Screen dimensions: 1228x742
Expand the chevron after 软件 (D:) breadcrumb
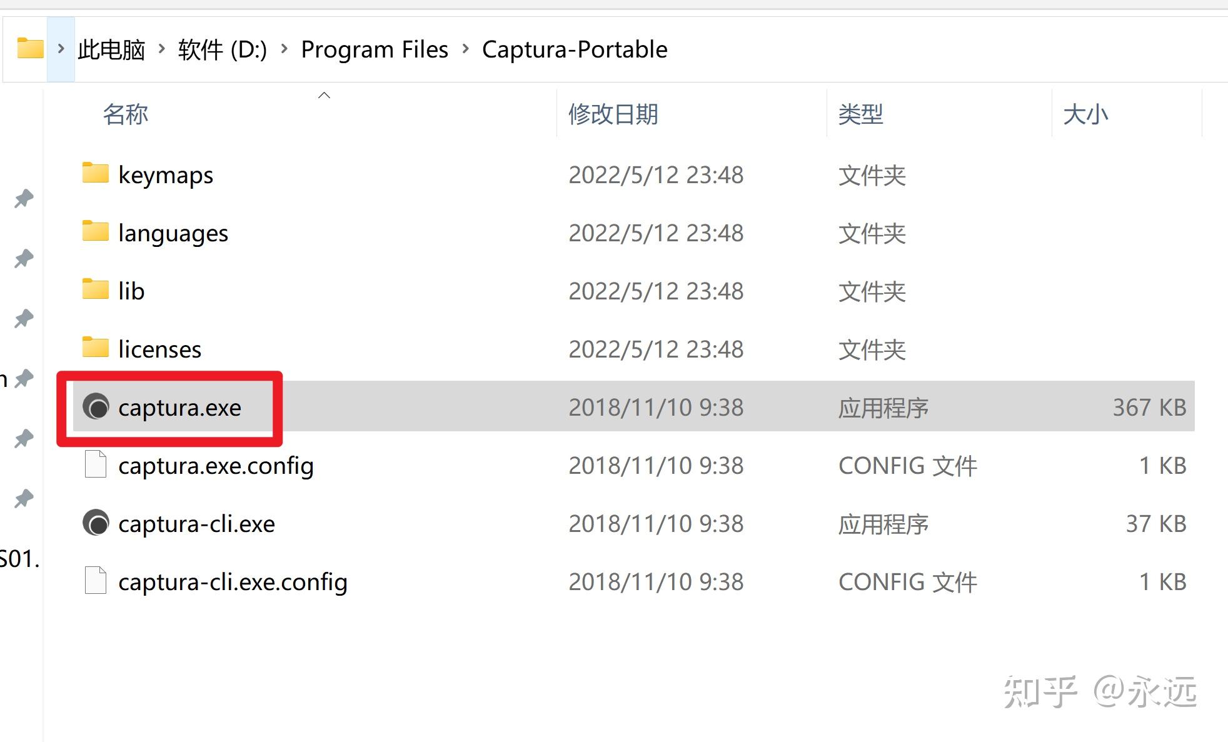click(284, 49)
